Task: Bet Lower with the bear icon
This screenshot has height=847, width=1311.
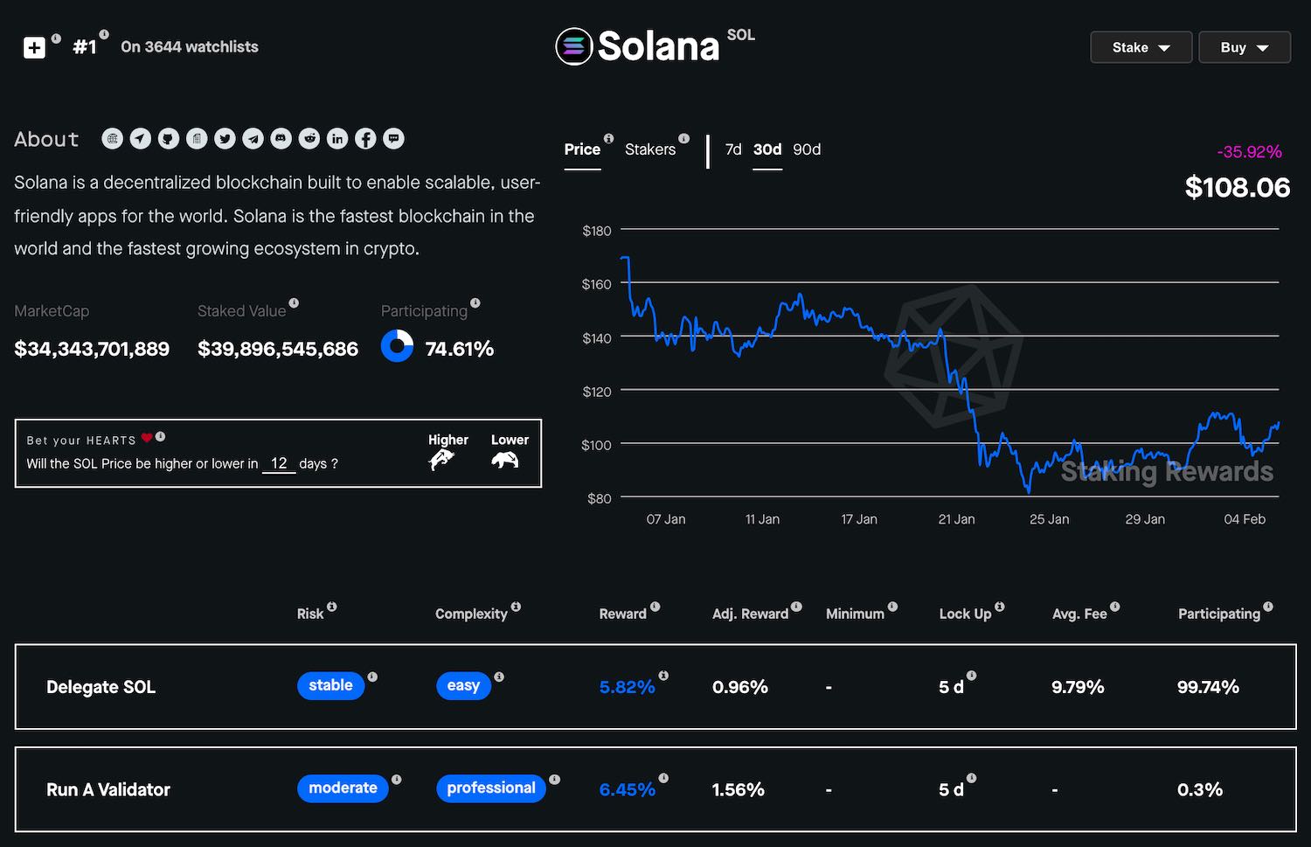Action: pyautogui.click(x=505, y=459)
